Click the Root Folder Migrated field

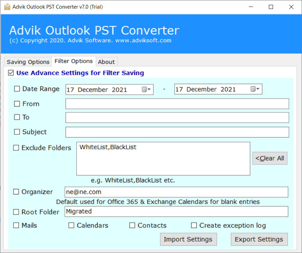coord(176,211)
